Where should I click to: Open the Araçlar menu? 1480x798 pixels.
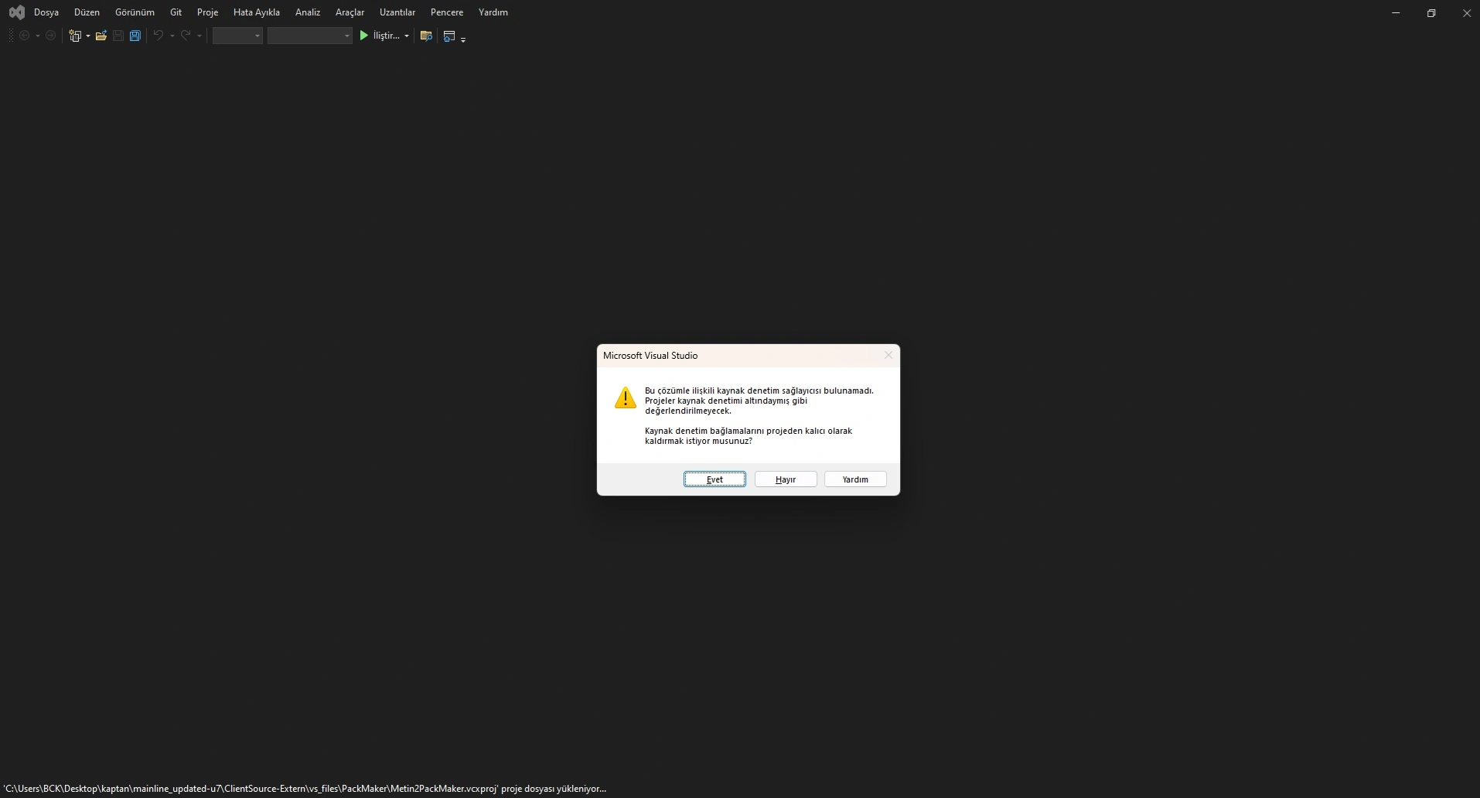350,12
